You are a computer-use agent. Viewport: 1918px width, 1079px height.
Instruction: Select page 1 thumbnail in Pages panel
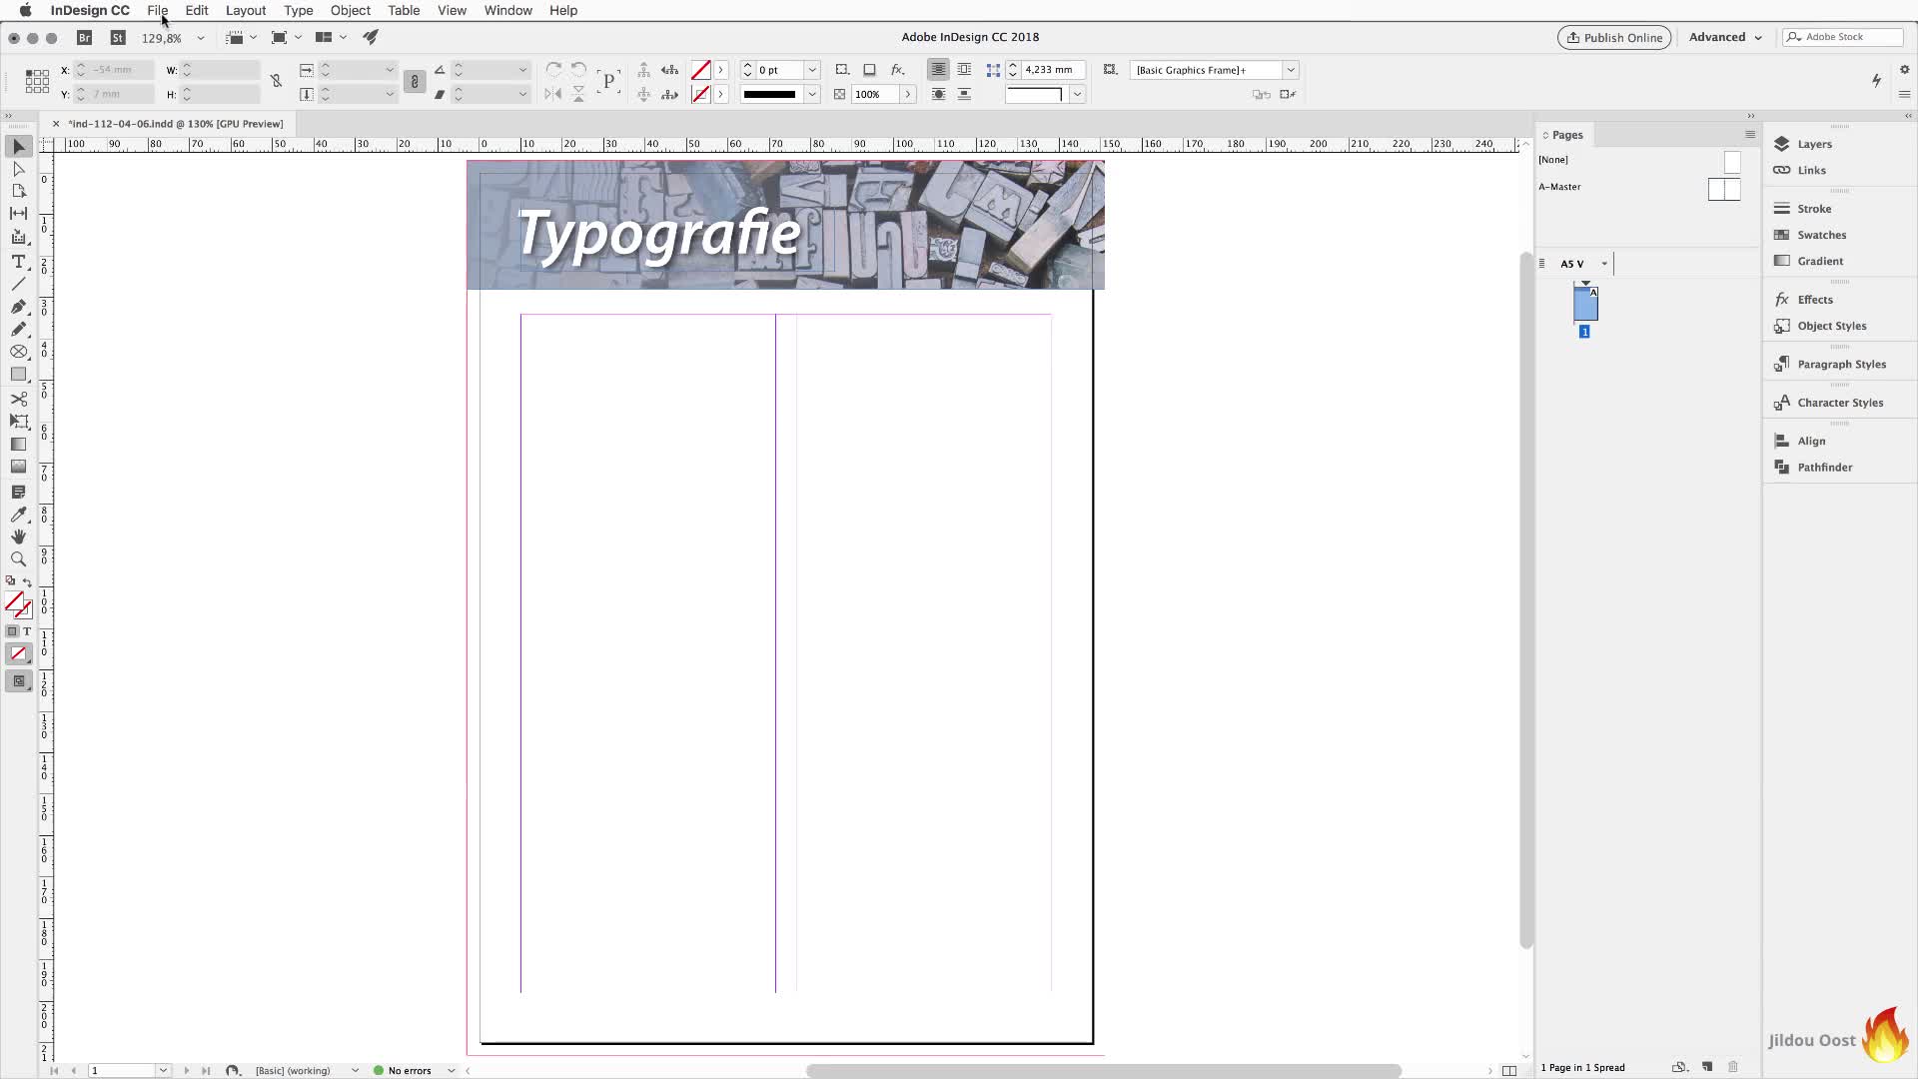click(x=1585, y=303)
